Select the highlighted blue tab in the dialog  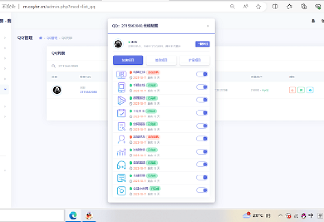click(128, 60)
